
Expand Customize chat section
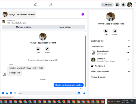tap(110, 41)
